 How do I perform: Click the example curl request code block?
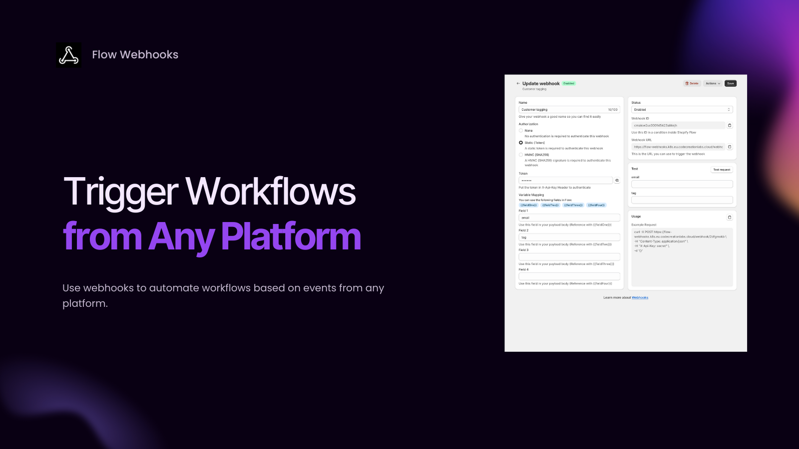(x=682, y=257)
